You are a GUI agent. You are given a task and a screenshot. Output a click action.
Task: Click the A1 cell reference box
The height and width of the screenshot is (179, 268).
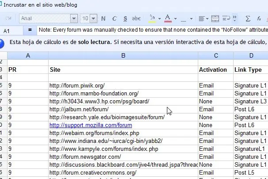[11, 31]
